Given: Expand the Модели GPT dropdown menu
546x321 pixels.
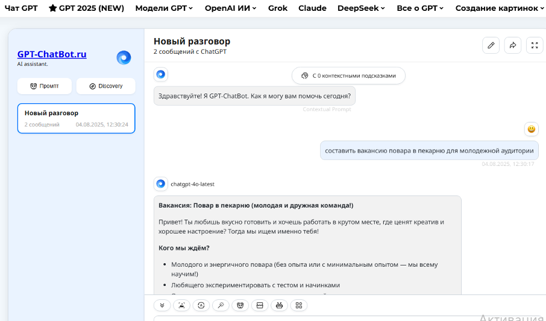Looking at the screenshot, I should [164, 8].
